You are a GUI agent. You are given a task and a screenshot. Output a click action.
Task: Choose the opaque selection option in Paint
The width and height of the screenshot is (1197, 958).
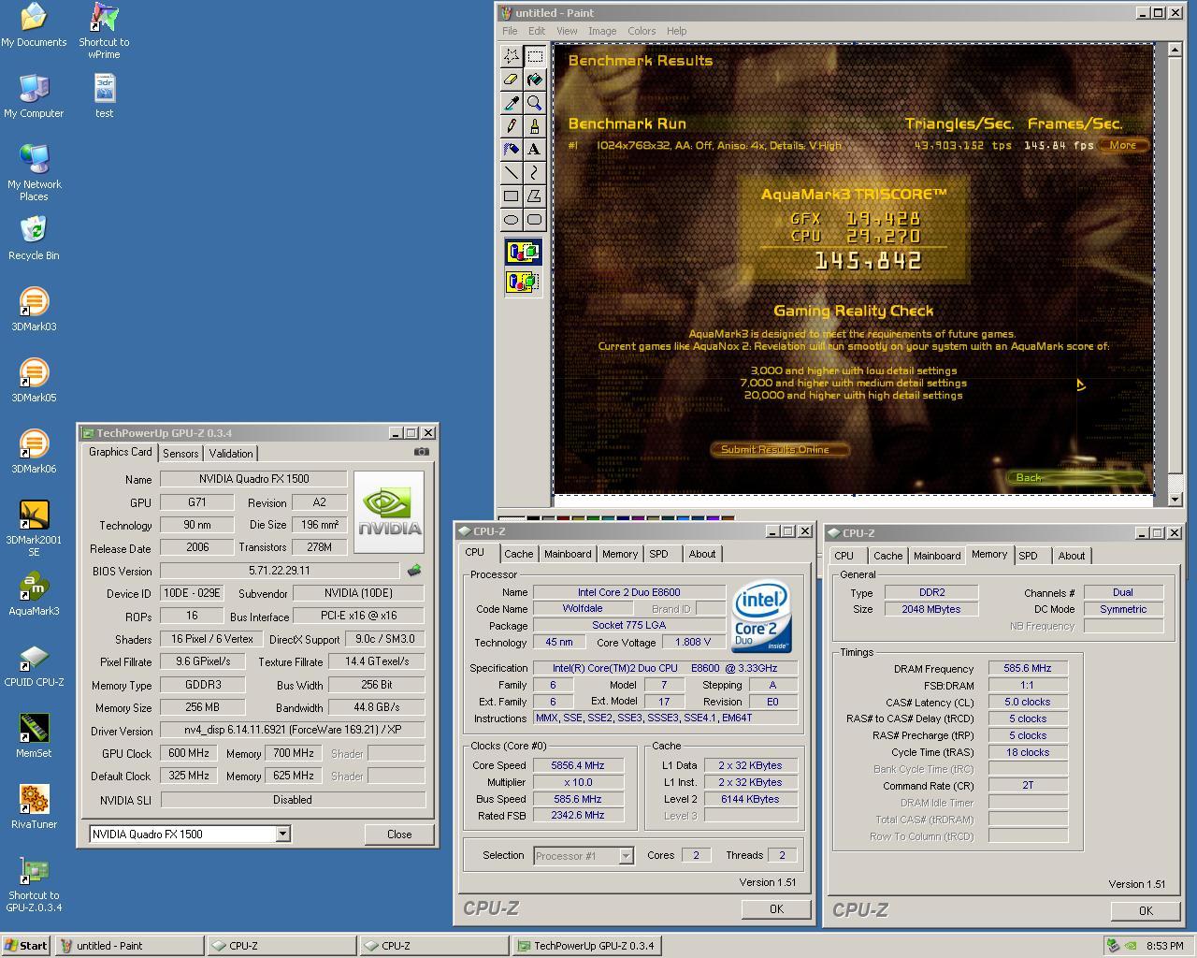click(523, 252)
